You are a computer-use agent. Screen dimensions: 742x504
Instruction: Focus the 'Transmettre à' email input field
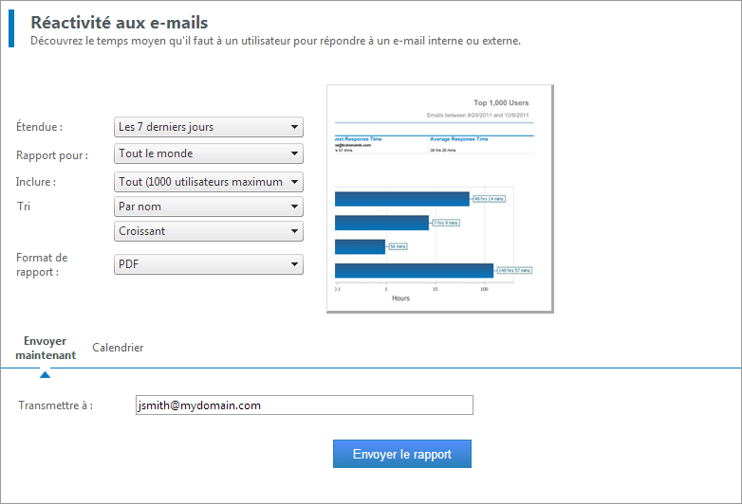(x=305, y=405)
